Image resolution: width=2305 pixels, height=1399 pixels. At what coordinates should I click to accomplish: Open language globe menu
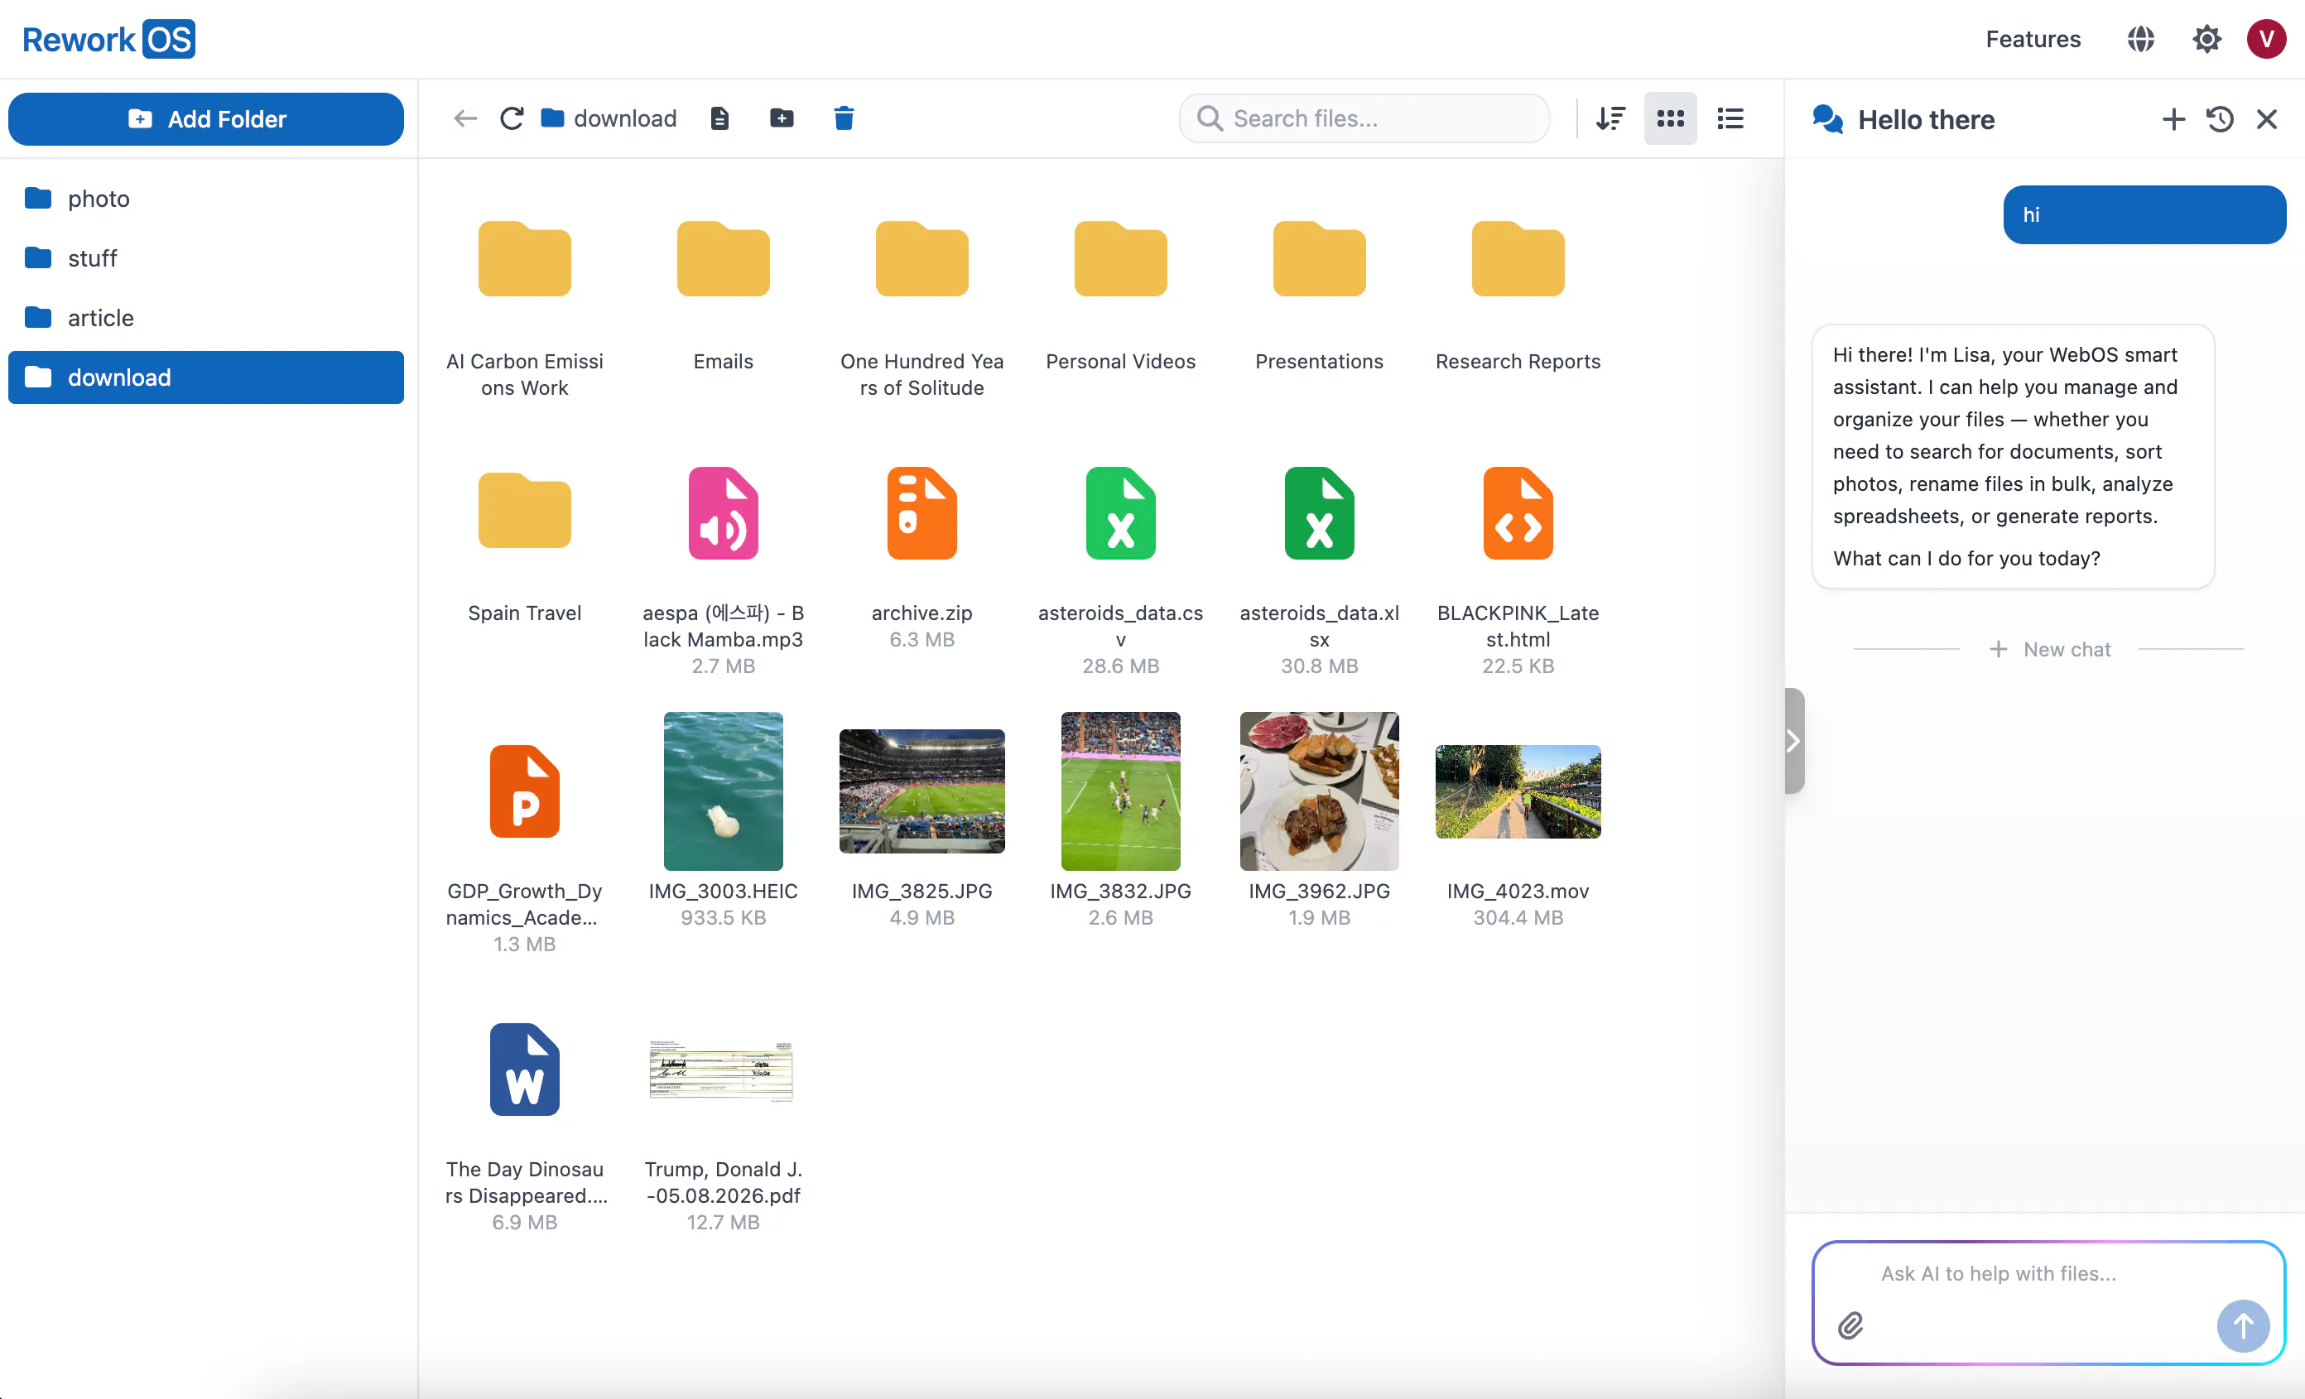tap(2140, 39)
